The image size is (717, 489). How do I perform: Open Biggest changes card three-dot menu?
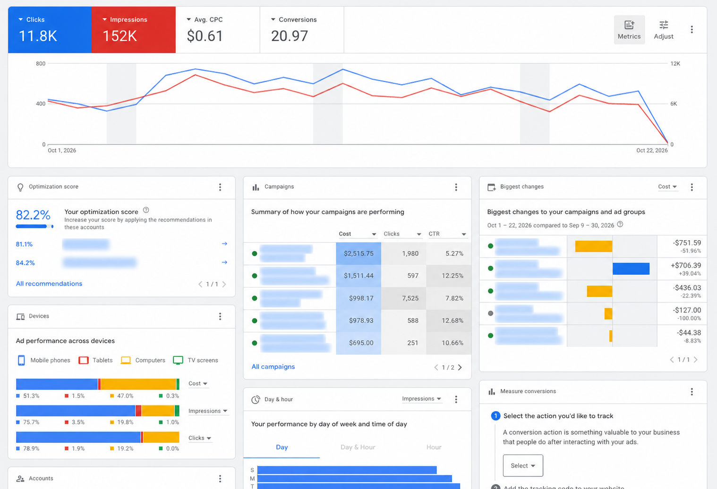[692, 187]
